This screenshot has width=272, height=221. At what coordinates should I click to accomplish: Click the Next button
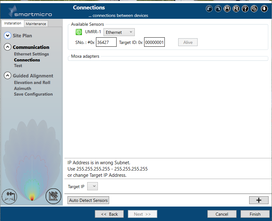coord(143,214)
